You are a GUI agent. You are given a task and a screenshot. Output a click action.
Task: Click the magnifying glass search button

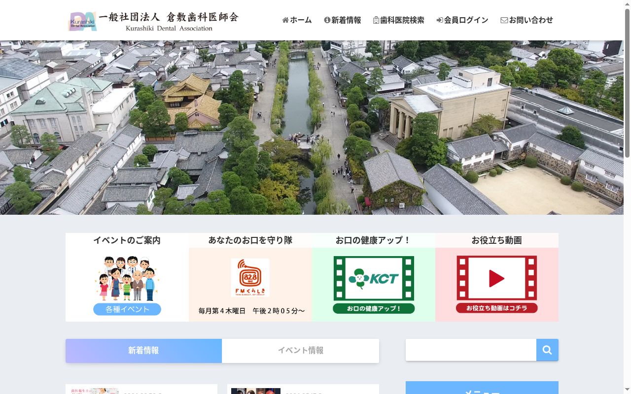tap(547, 350)
